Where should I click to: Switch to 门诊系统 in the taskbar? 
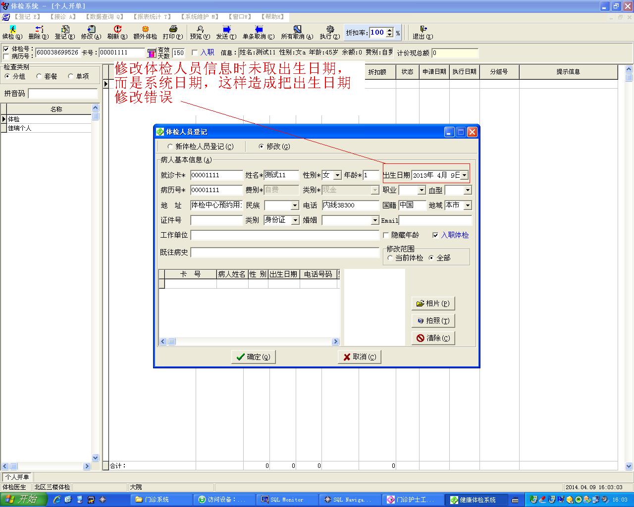(161, 500)
